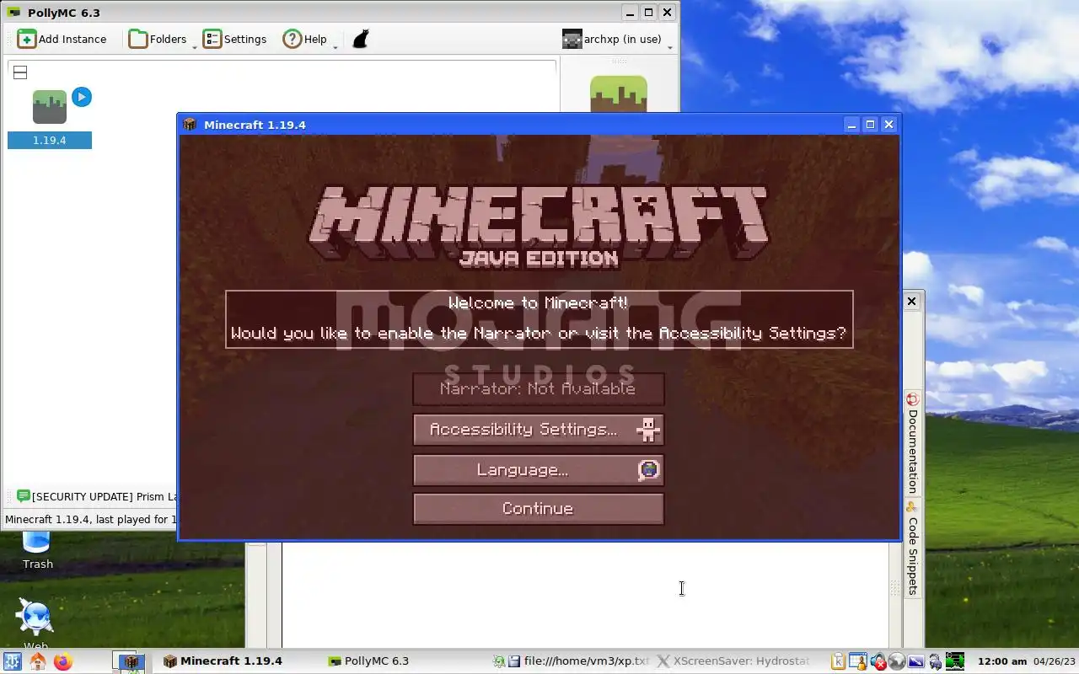Open the Folders toolbar button in PollyMC
This screenshot has height=674, width=1079.
pos(158,39)
